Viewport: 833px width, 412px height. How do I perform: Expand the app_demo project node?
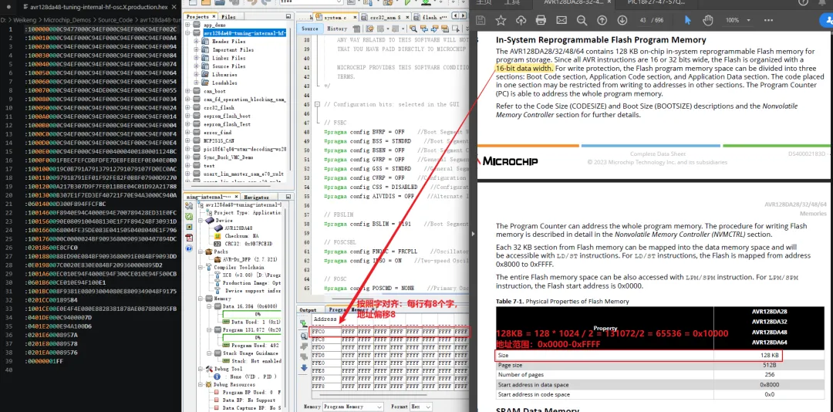pyautogui.click(x=188, y=25)
